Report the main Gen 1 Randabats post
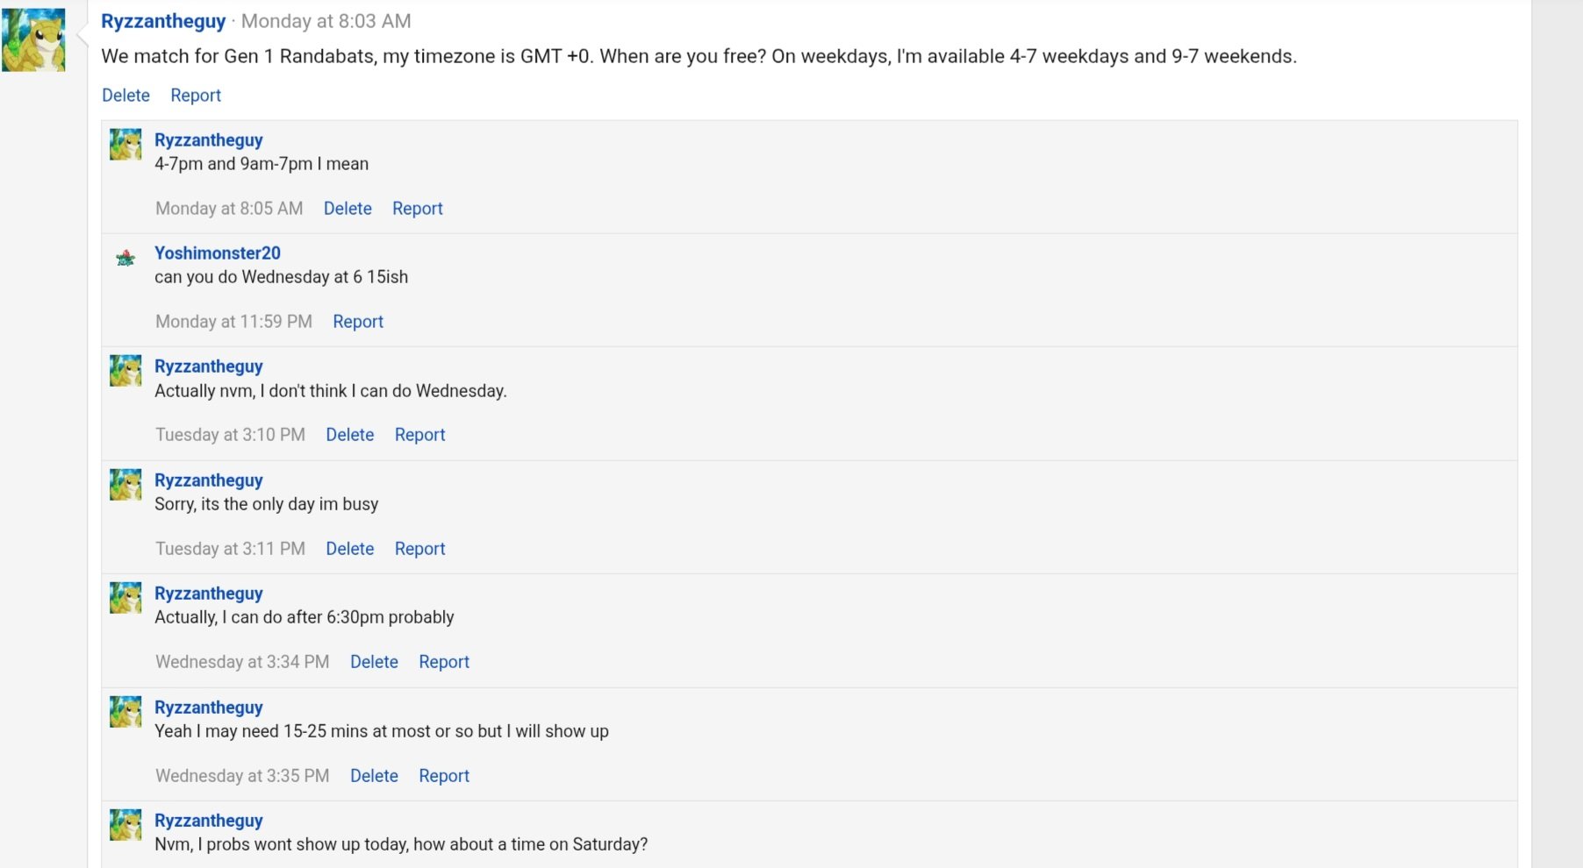The image size is (1583, 868). (196, 96)
